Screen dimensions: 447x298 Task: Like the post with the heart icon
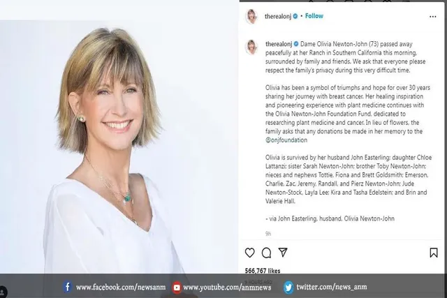(x=250, y=253)
